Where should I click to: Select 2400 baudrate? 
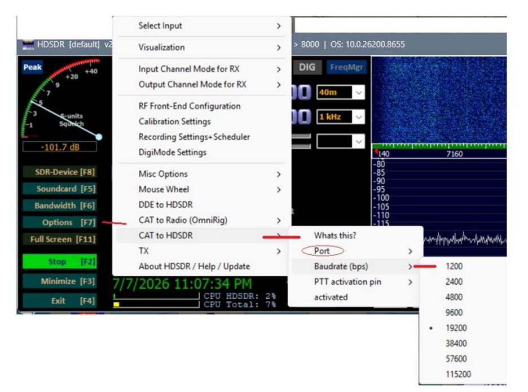pyautogui.click(x=463, y=282)
